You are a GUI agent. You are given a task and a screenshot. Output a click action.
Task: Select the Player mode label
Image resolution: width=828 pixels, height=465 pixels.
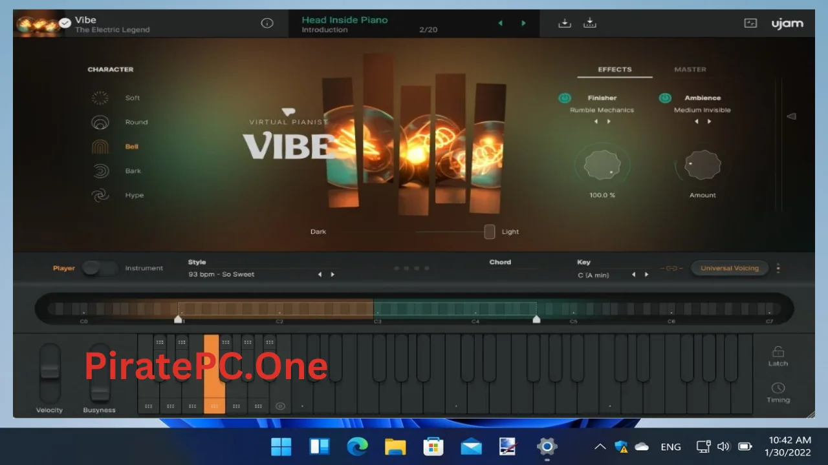(x=64, y=268)
